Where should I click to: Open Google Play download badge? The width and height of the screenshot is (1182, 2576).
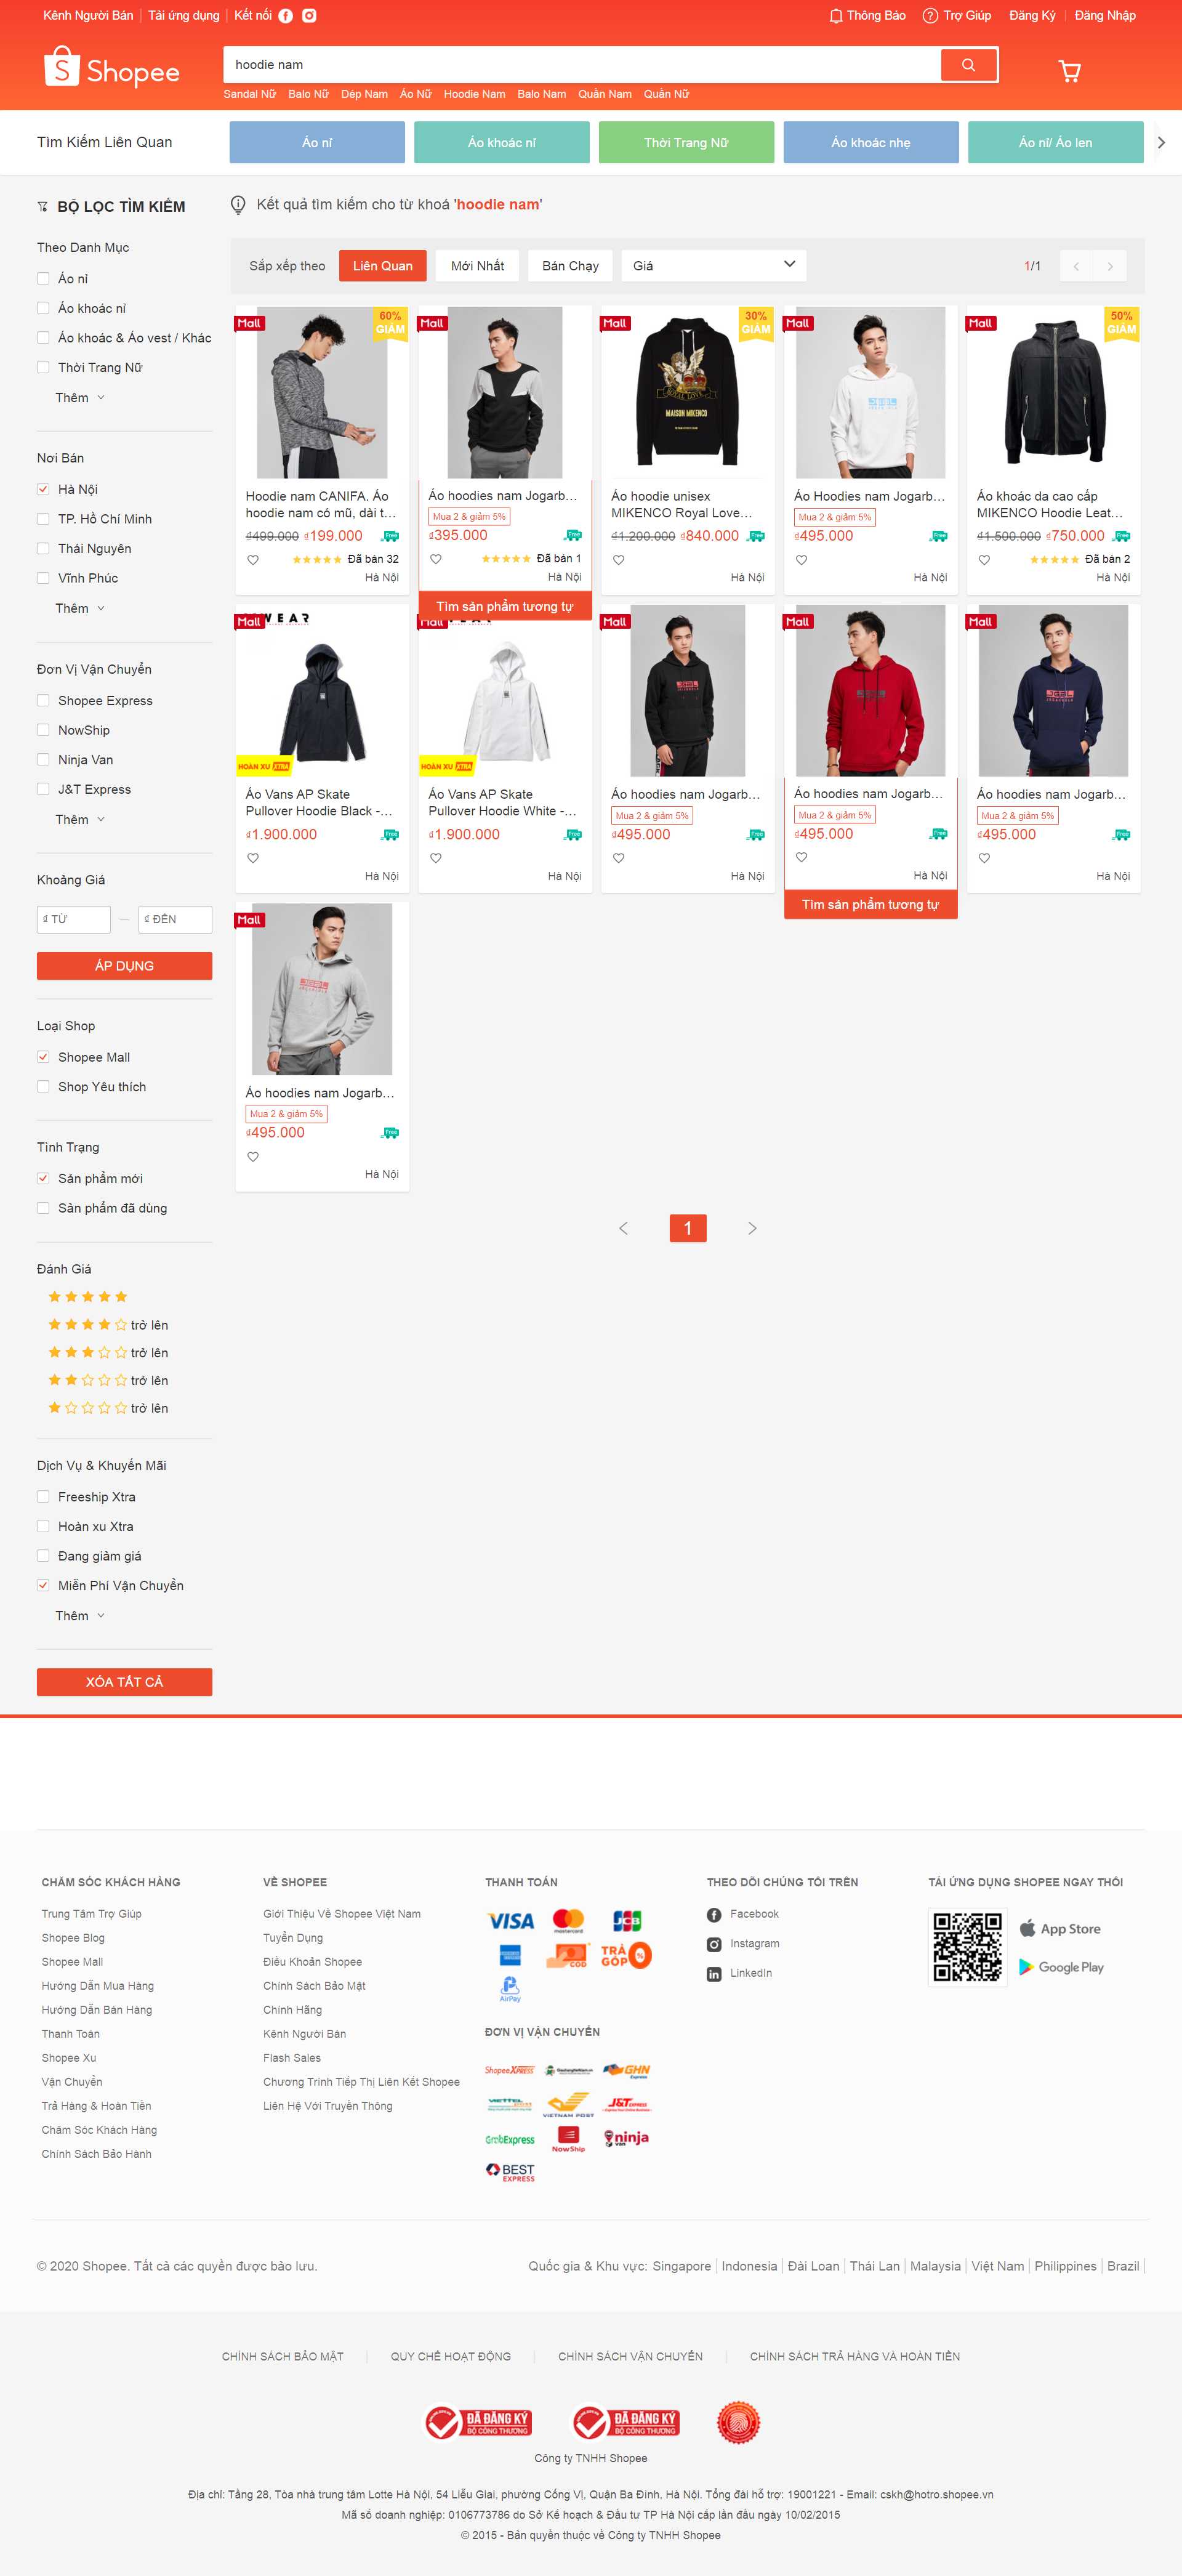coord(1061,1967)
